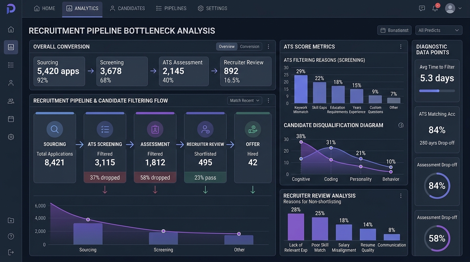
Task: Open the folder icon in sidebar
Action: pyautogui.click(x=11, y=220)
